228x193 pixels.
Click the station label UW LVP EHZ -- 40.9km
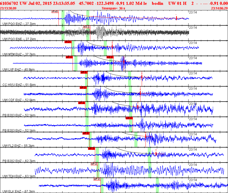(x=19, y=69)
